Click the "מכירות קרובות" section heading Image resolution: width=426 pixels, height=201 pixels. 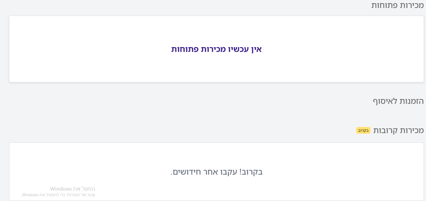click(x=398, y=130)
